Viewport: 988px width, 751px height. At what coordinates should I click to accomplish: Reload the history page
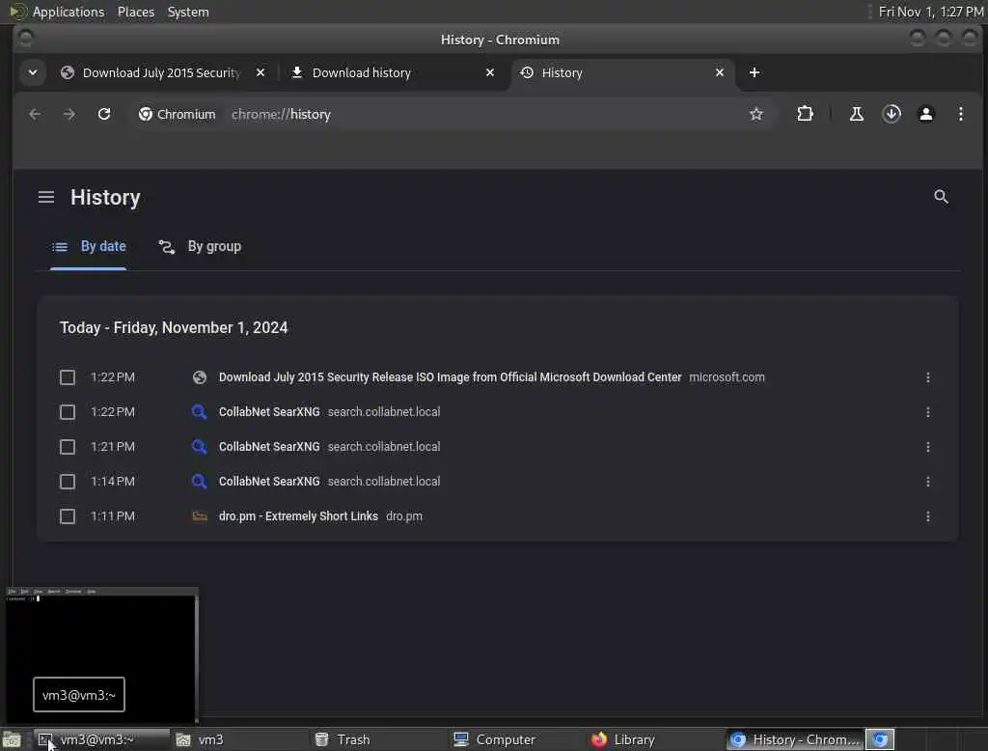[x=104, y=114]
